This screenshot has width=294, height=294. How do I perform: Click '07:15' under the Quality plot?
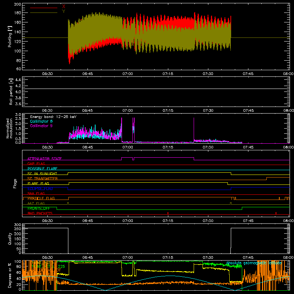168,258
